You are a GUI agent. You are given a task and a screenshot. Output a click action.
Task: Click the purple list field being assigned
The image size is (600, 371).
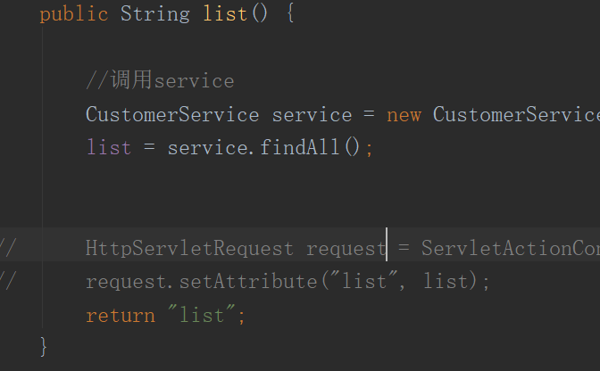tap(109, 147)
